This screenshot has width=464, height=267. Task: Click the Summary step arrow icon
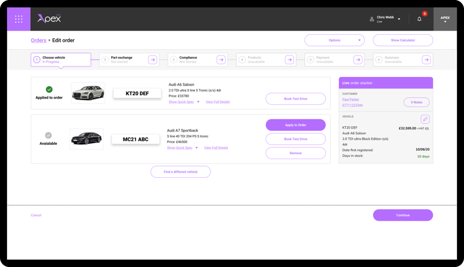coord(426,60)
